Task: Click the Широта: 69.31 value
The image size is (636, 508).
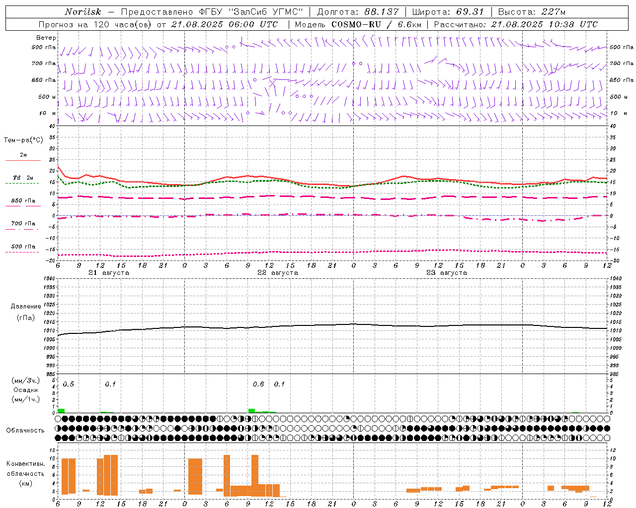Action: click(448, 12)
